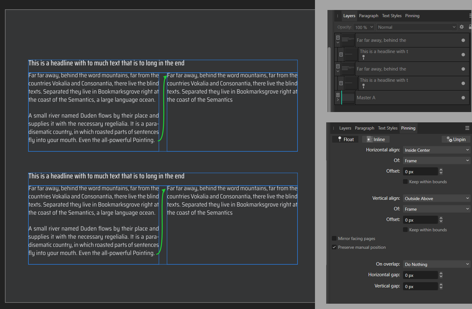This screenshot has width=472, height=309.
Task: Click the gear icon beside the blend mode
Action: point(462,27)
